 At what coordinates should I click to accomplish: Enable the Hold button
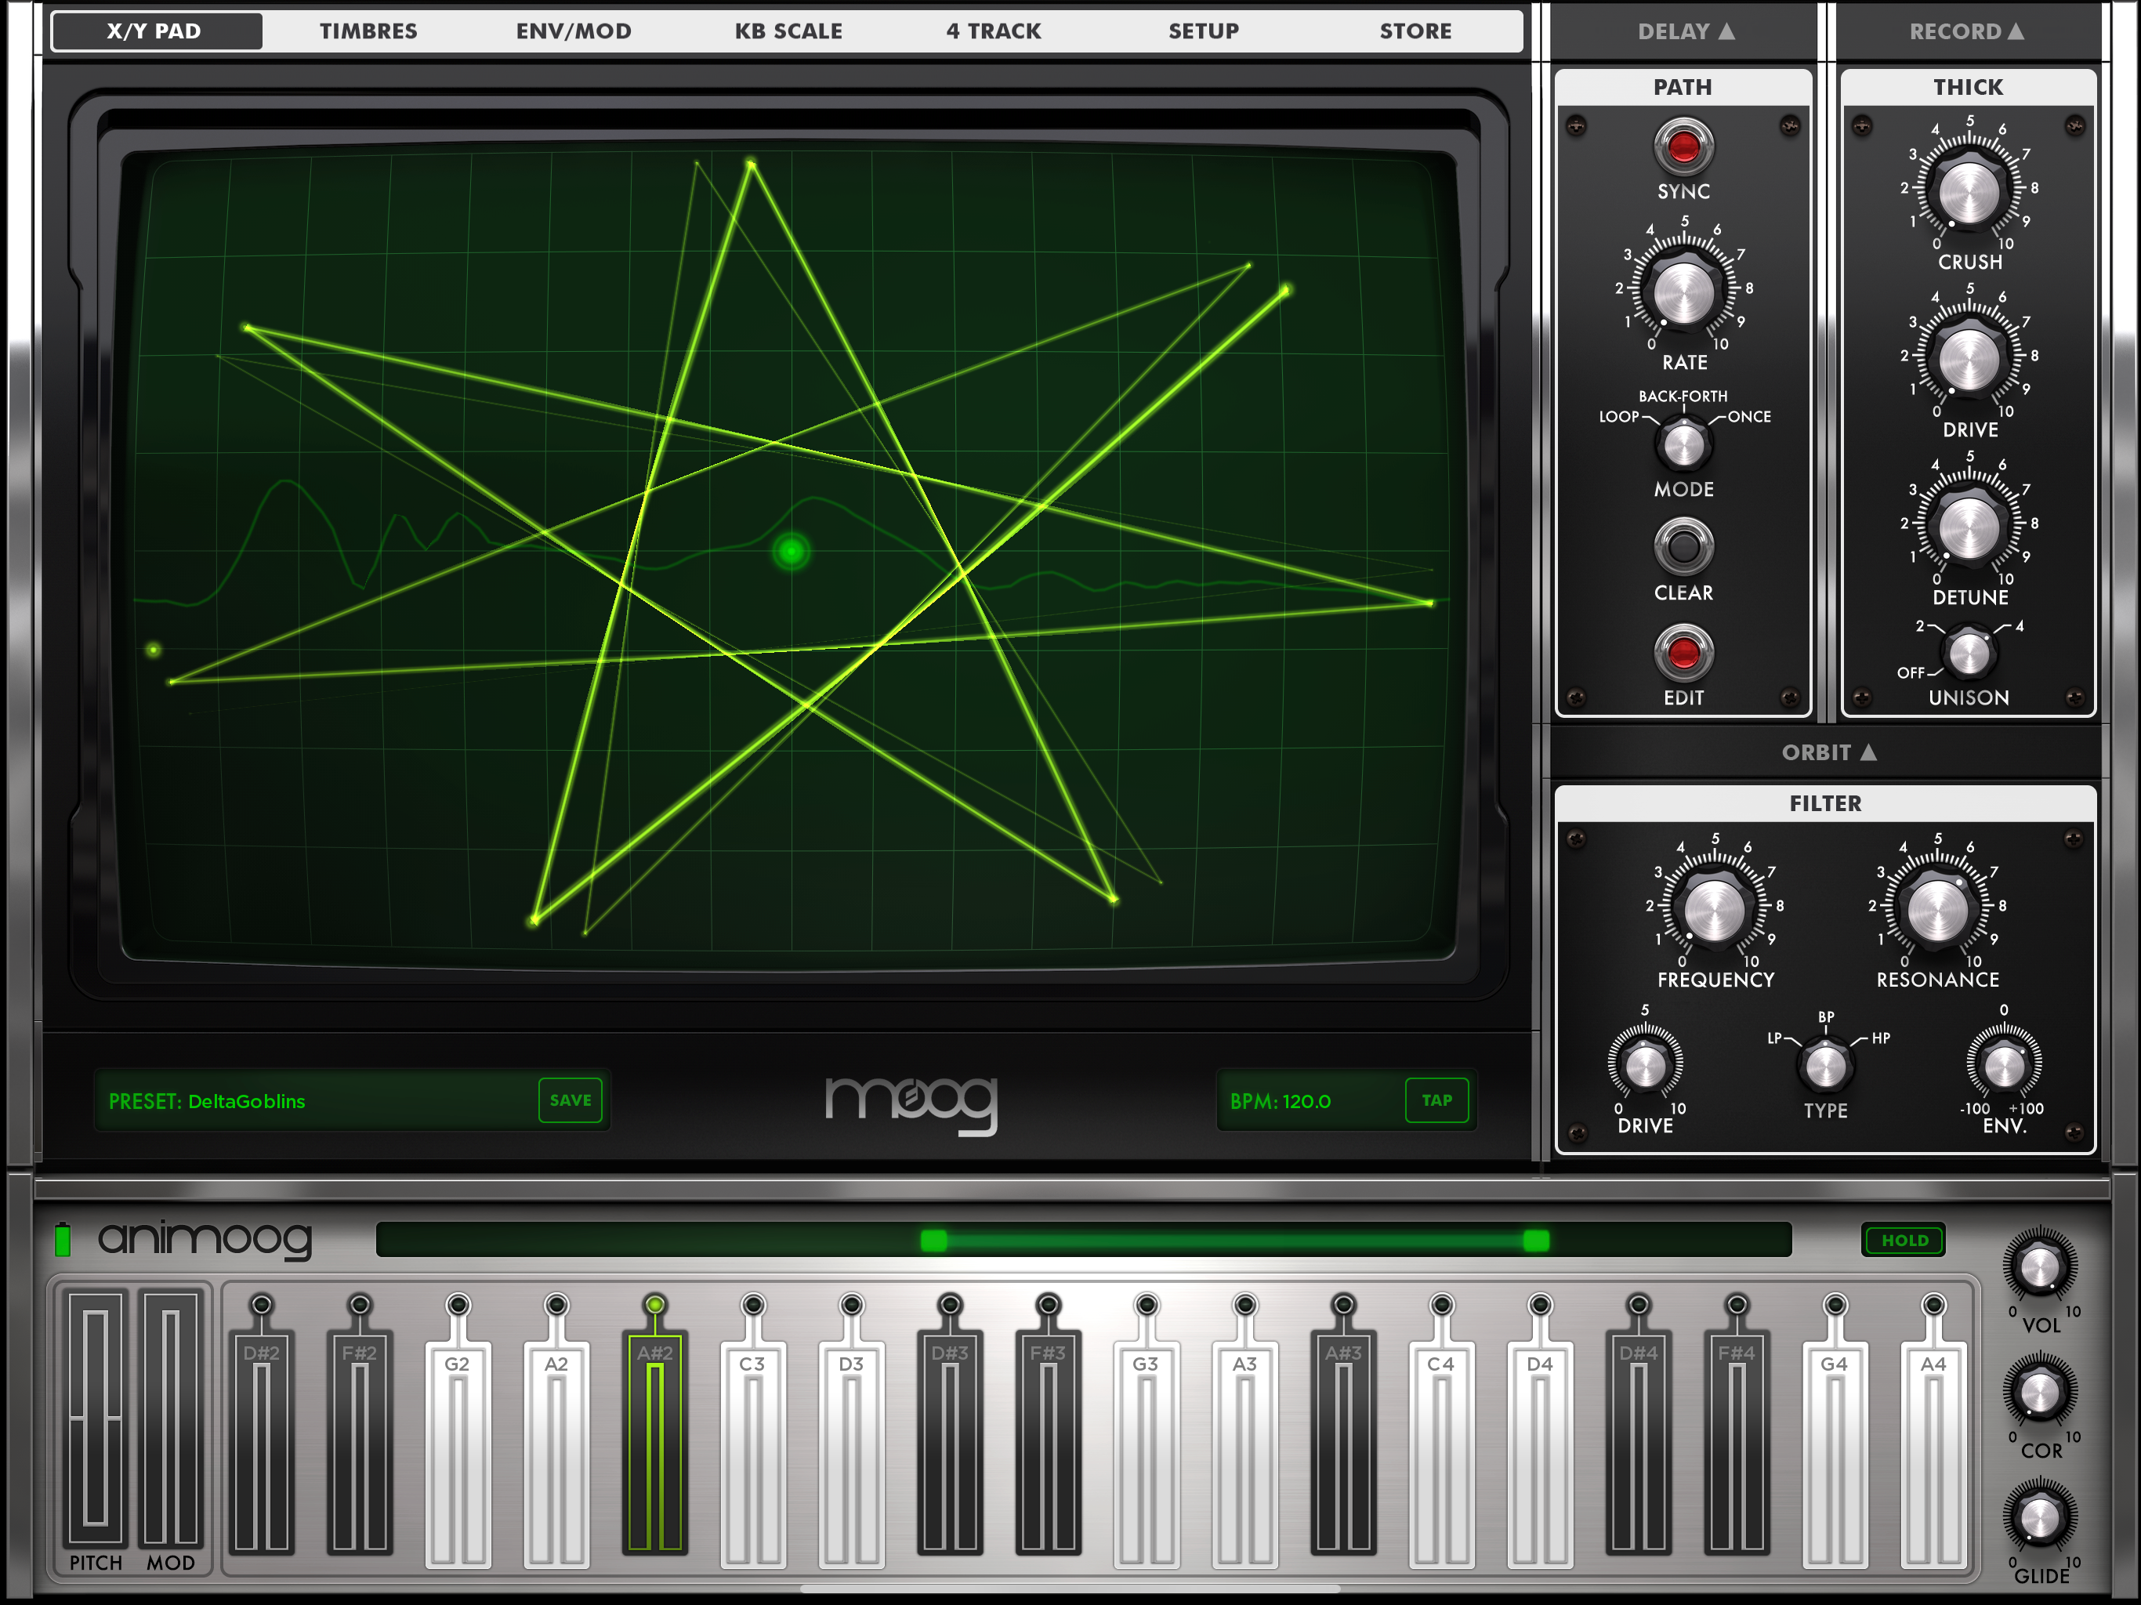click(1904, 1240)
